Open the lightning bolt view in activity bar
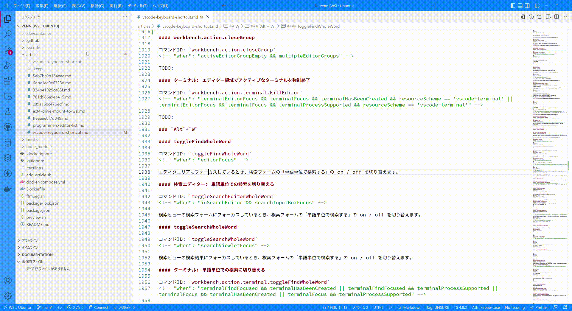572x311 pixels. [8, 173]
